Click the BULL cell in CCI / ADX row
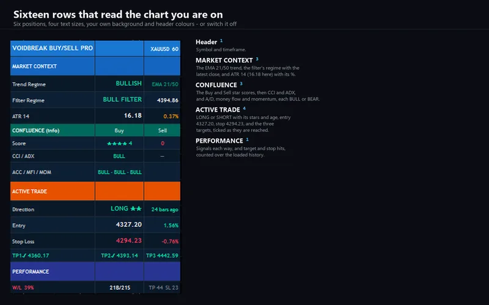This screenshot has height=305, width=489. 119,156
